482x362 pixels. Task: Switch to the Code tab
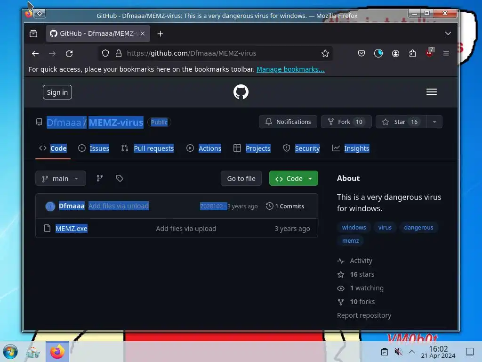(x=53, y=148)
